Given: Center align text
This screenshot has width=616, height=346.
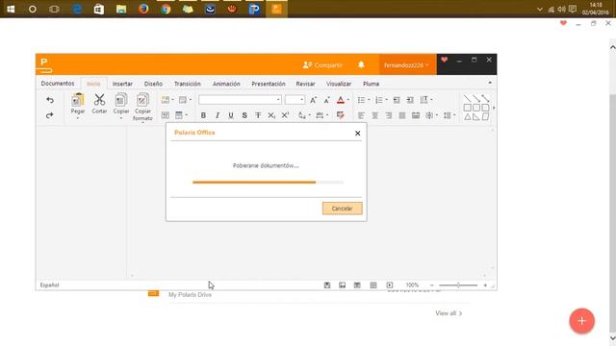Looking at the screenshot, I should [x=374, y=115].
